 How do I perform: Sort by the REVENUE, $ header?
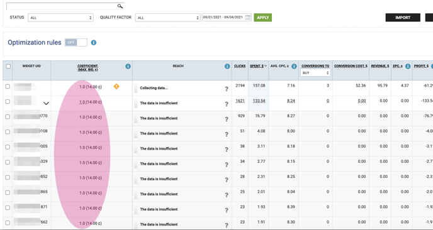(x=380, y=66)
